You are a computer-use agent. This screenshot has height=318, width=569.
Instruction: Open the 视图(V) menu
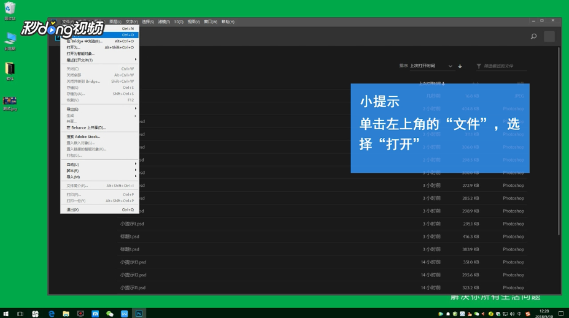193,21
